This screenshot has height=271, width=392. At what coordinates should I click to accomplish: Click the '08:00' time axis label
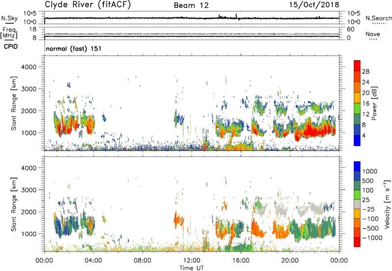click(143, 261)
